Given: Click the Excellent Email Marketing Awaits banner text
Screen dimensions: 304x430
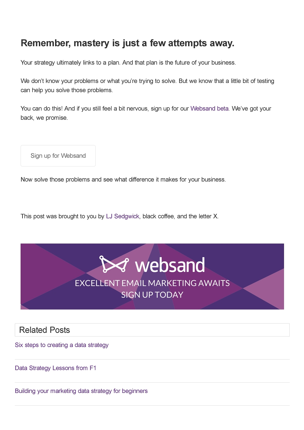Looking at the screenshot, I should coord(152,283).
